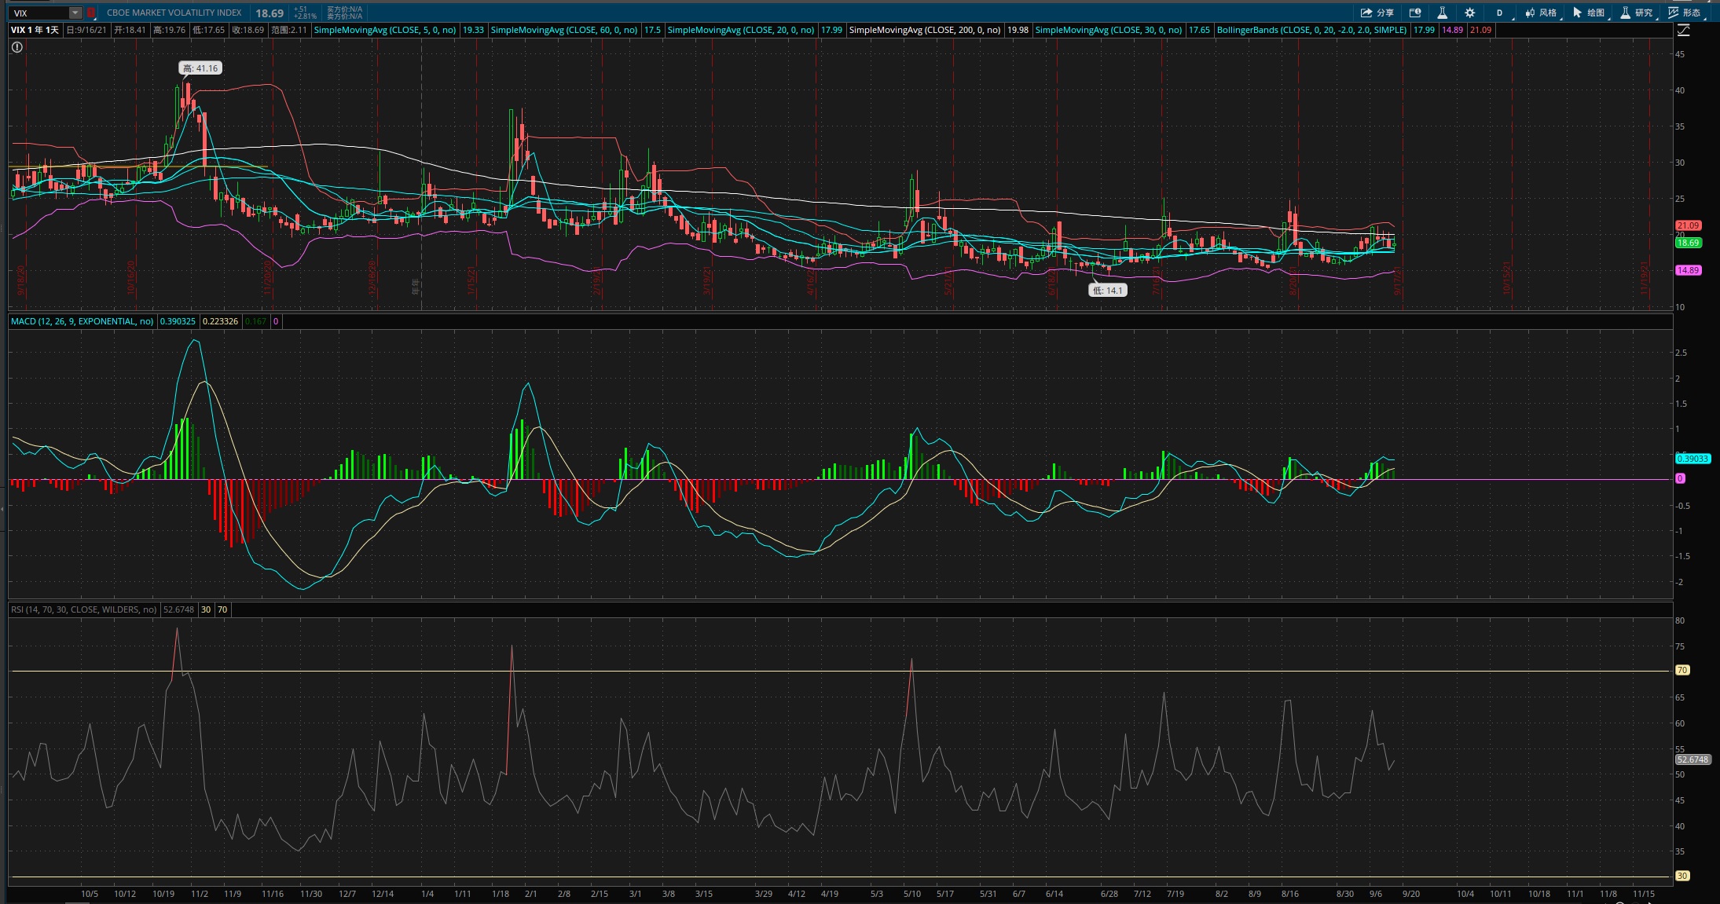The width and height of the screenshot is (1720, 904).
Task: Click the 低: 14.1 low price bubble
Action: point(1107,290)
